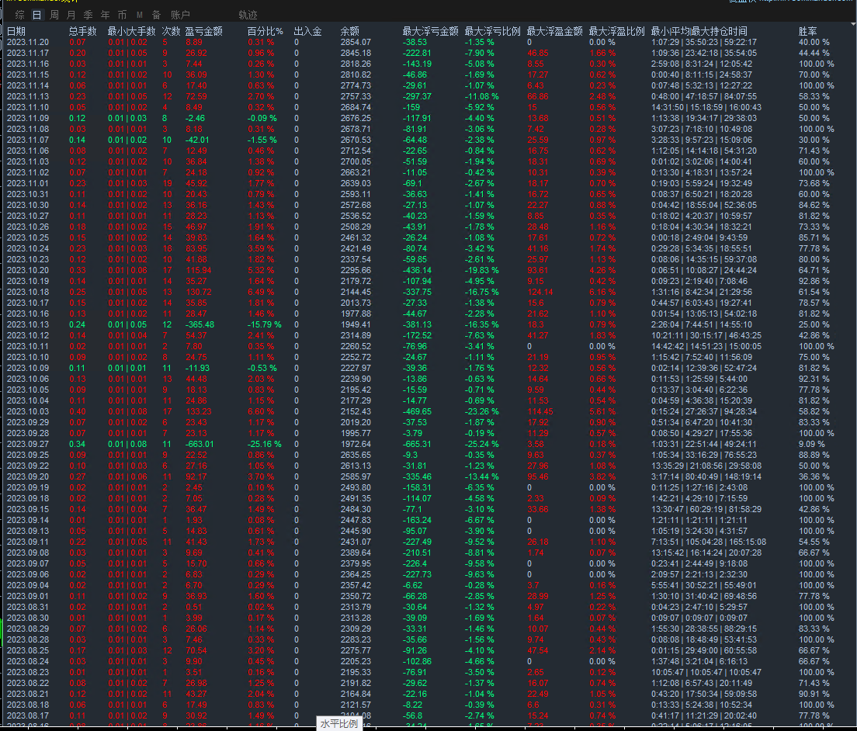Click the 最大浮盈比例 column header
Screen dimensions: 857x731
616,31
